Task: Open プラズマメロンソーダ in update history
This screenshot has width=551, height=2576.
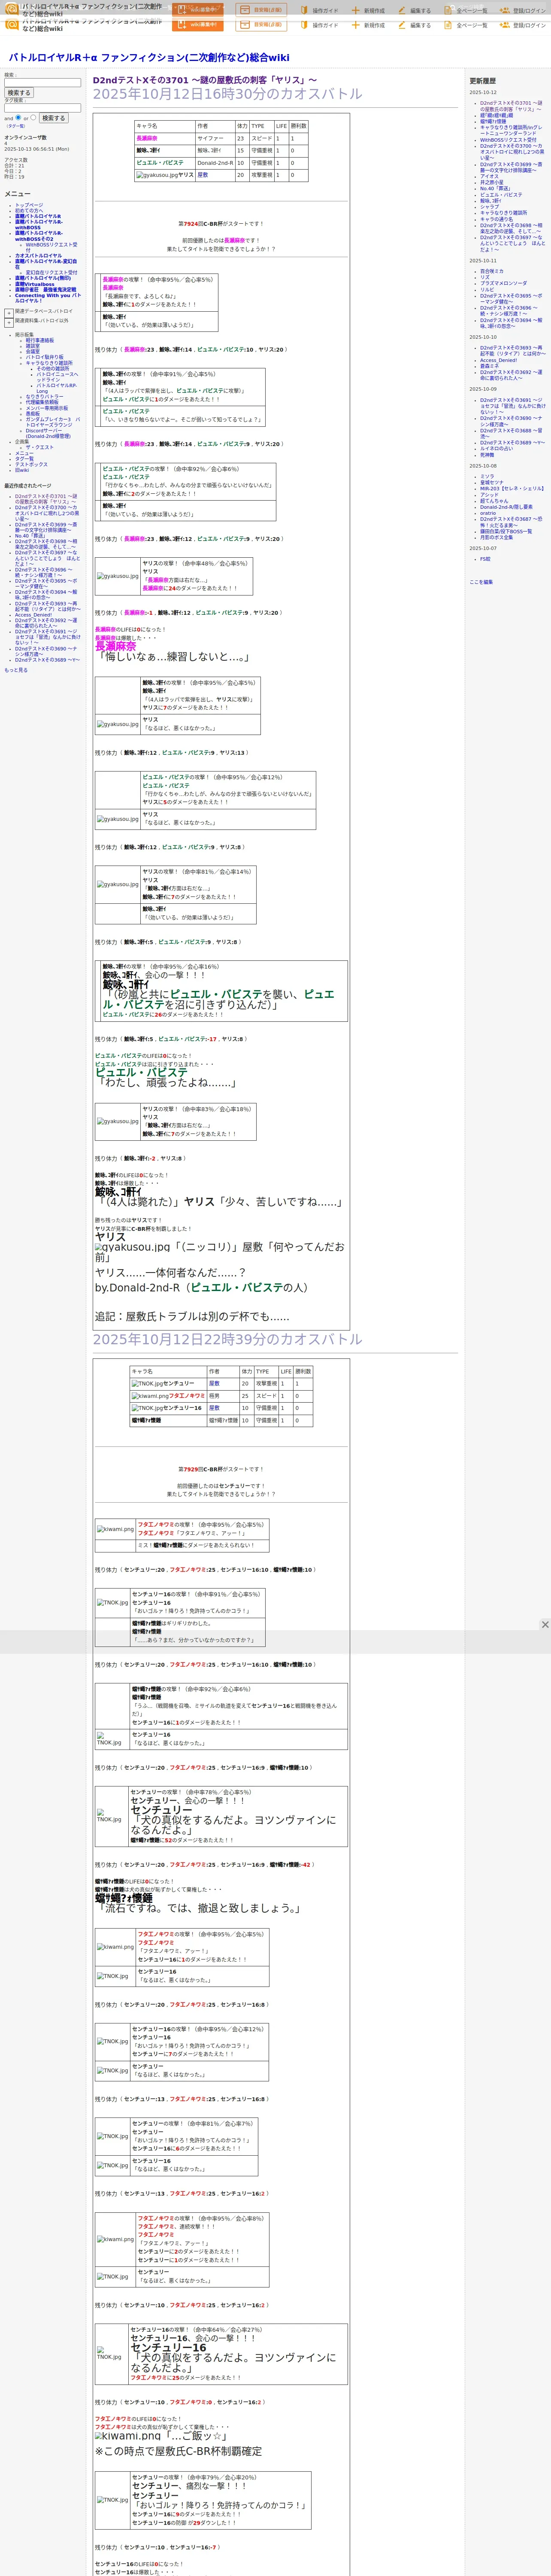Action: coord(503,283)
